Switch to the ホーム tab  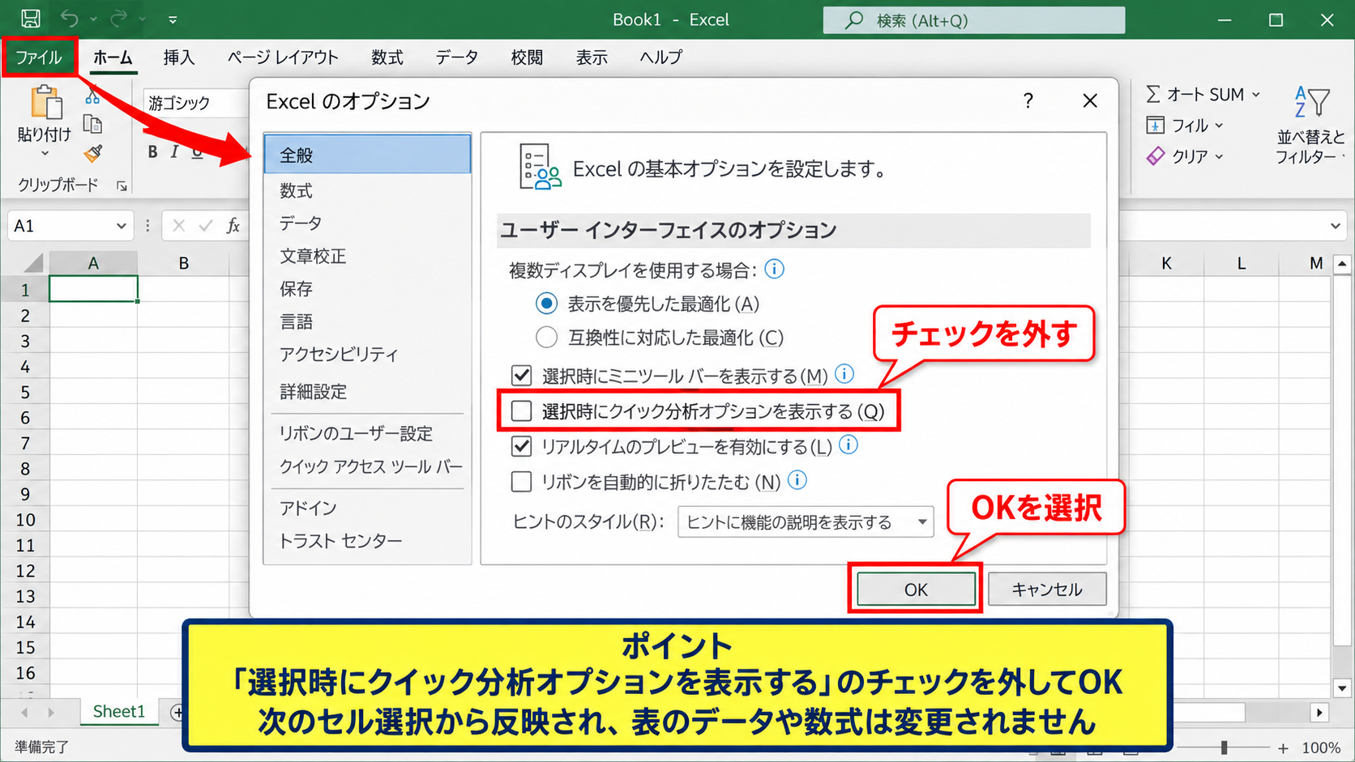pyautogui.click(x=112, y=57)
